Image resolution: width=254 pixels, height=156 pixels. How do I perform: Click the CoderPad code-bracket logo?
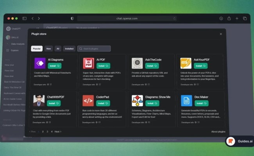(88, 101)
